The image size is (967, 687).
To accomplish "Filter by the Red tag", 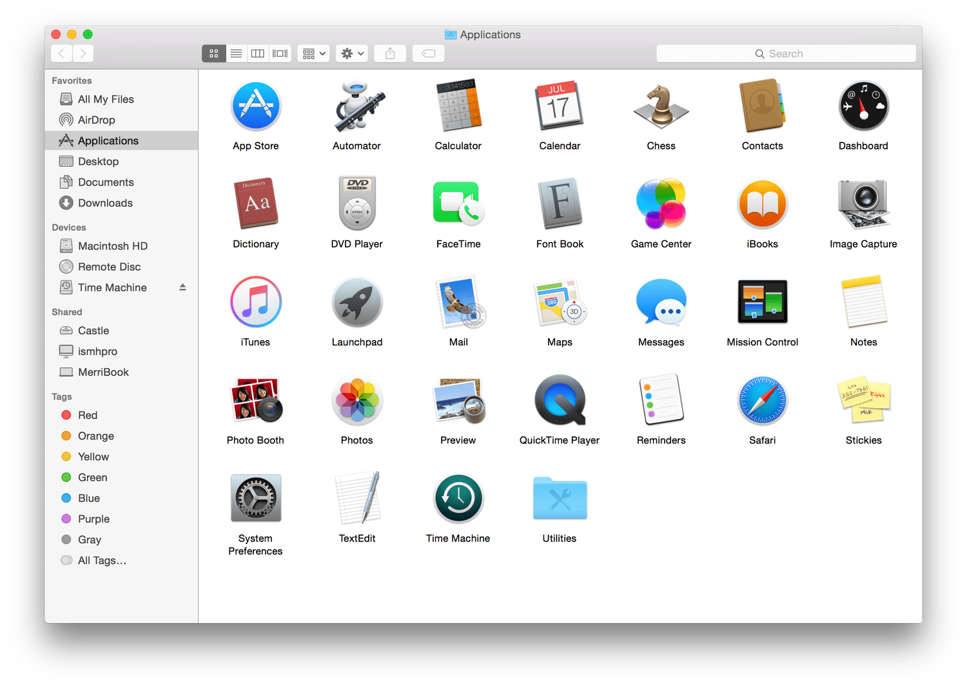I will coord(121,415).
